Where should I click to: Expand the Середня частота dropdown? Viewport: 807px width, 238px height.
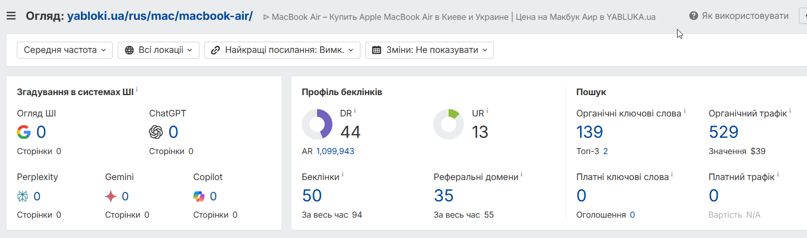tap(65, 50)
